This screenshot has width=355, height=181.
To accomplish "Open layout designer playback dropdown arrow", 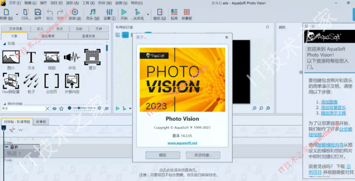I will coord(130,108).
